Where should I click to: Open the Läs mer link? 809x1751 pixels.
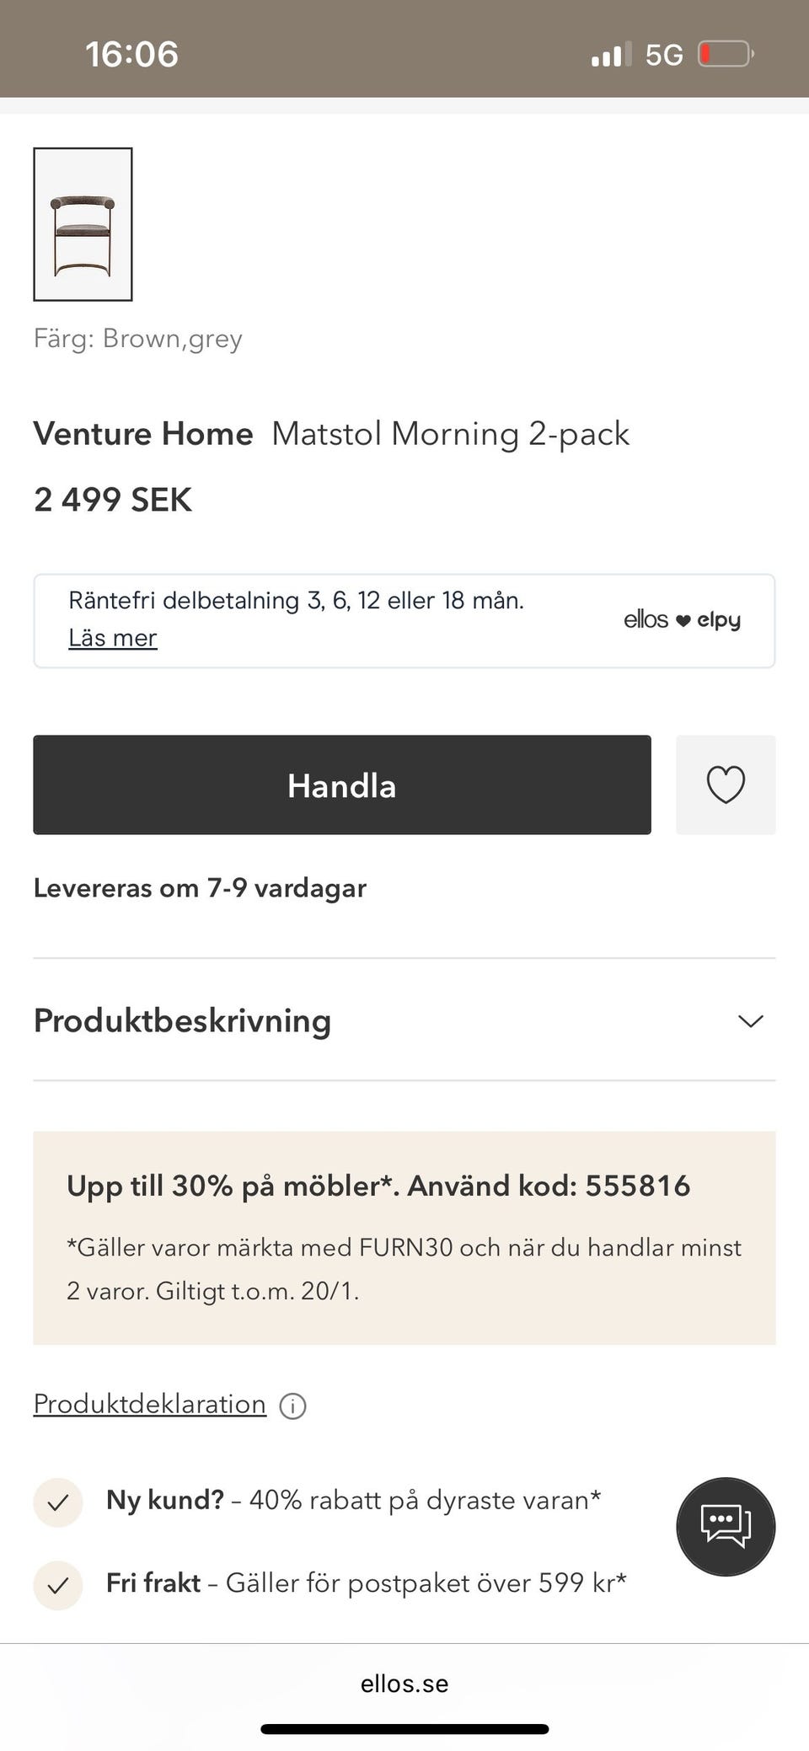pyautogui.click(x=113, y=638)
